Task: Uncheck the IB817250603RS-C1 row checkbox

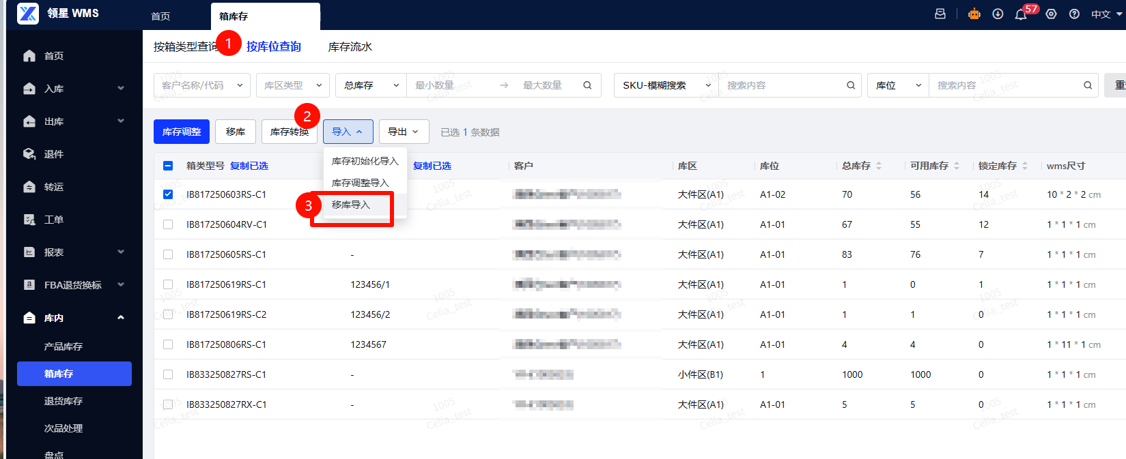Action: tap(168, 194)
